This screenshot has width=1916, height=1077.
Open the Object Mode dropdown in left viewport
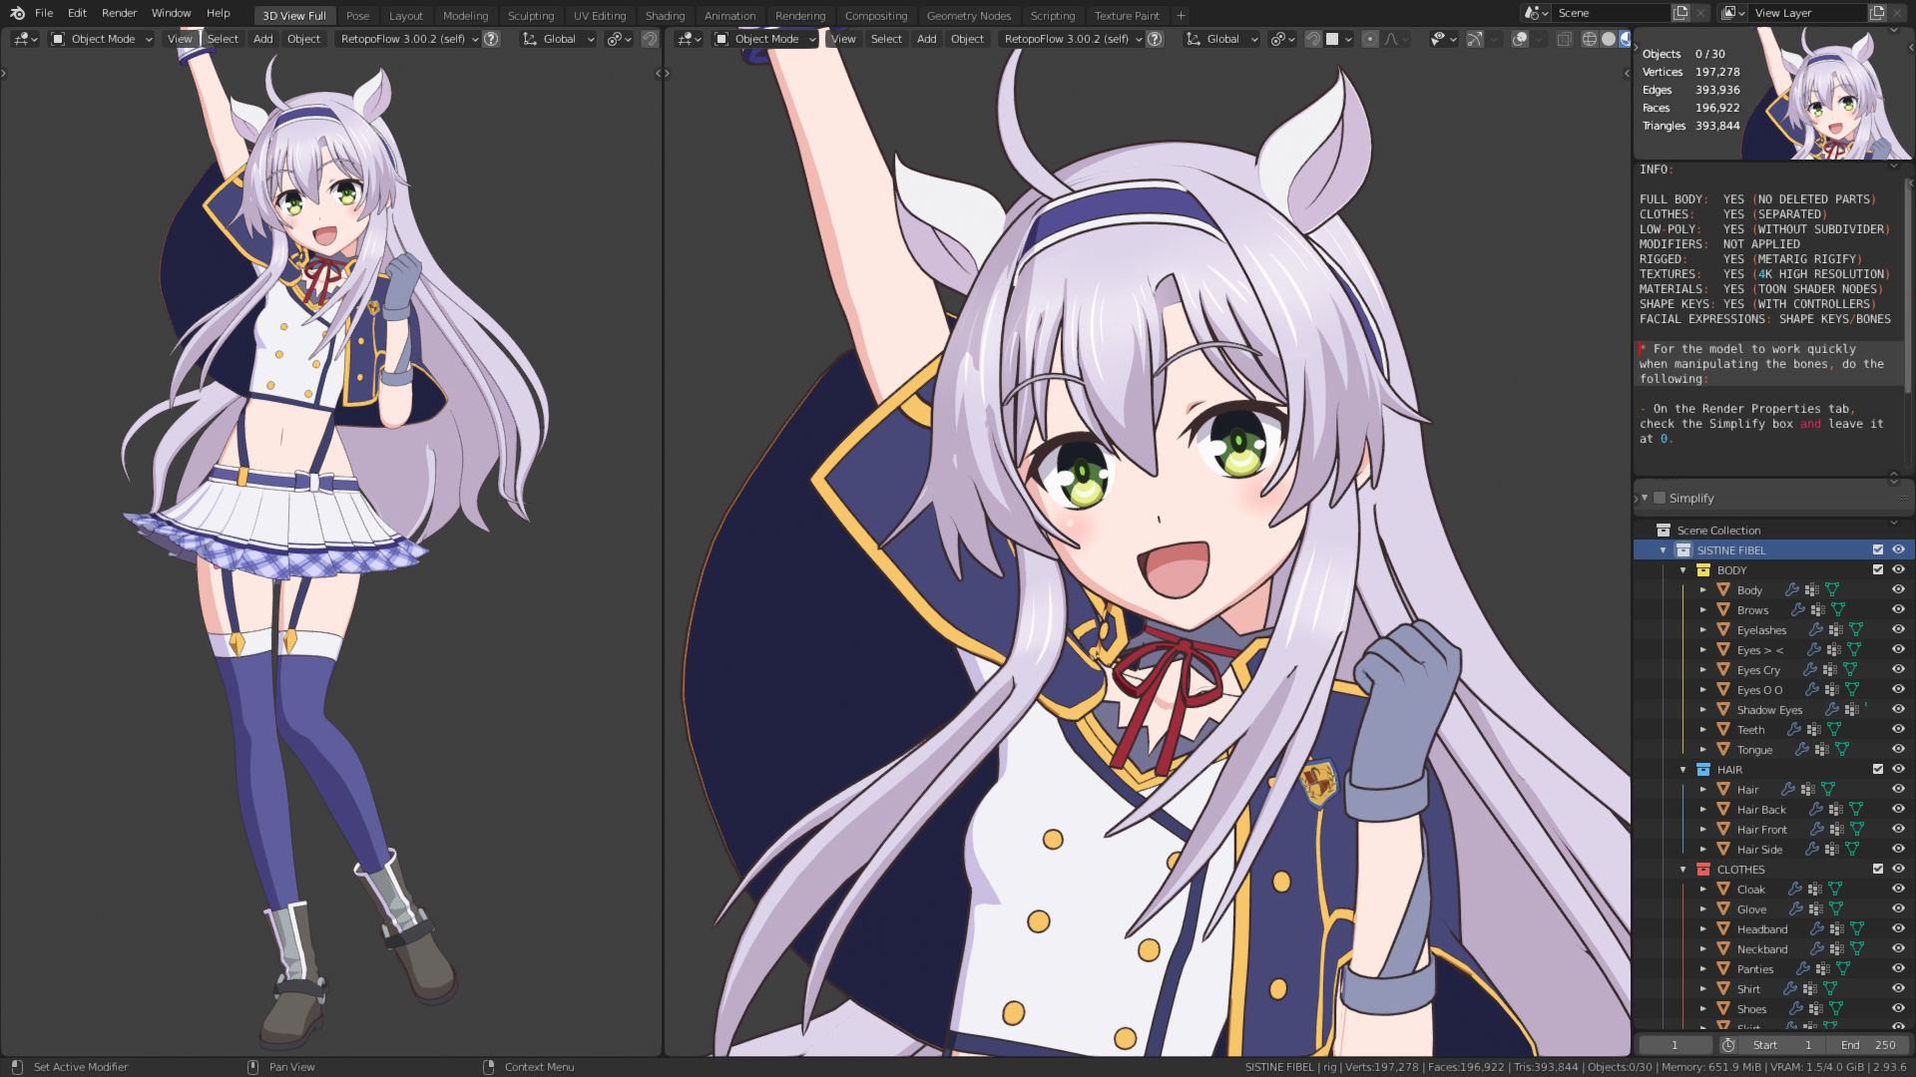point(102,39)
